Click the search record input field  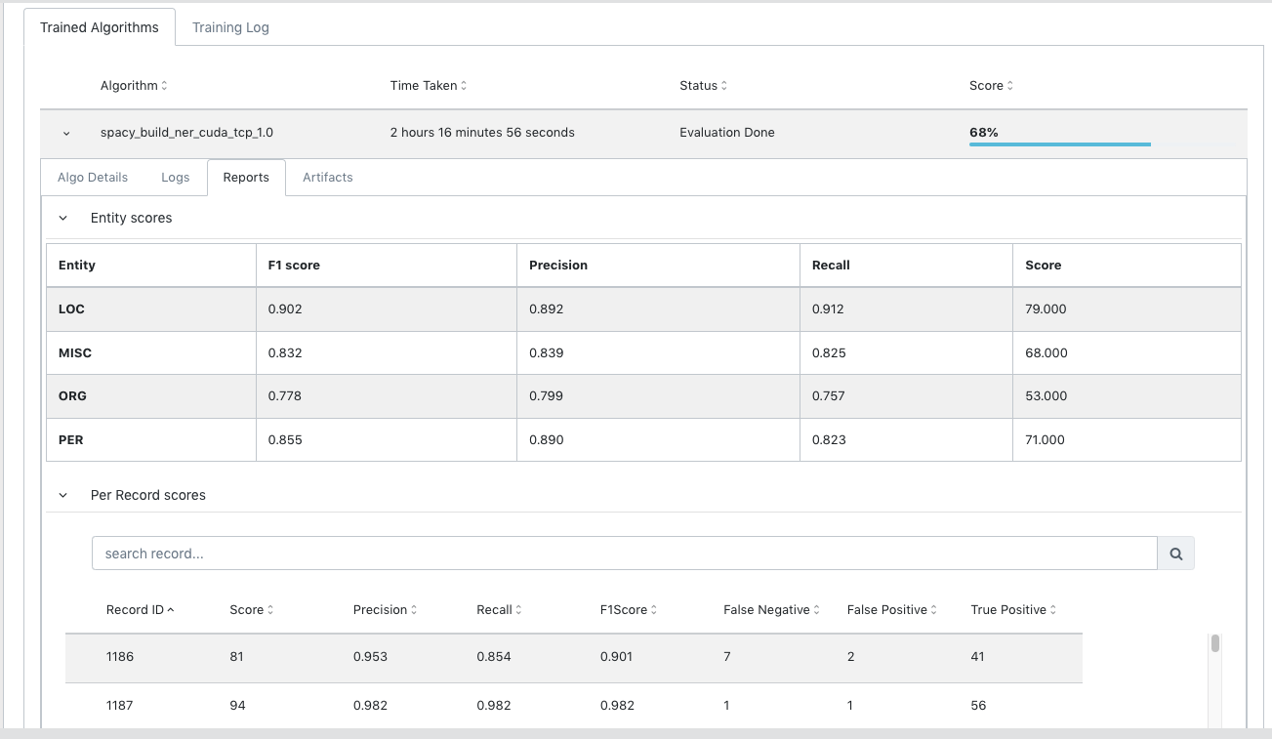625,553
